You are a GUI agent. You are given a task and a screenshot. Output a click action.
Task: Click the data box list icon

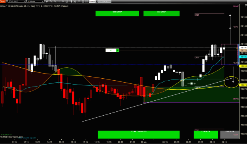click(87, 1)
